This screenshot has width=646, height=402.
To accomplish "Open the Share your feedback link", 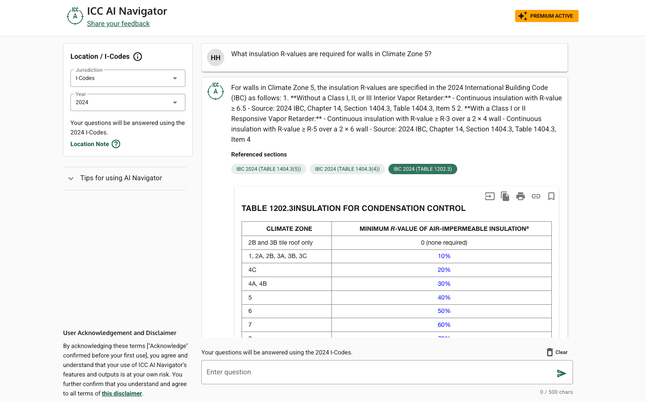I will pyautogui.click(x=118, y=24).
